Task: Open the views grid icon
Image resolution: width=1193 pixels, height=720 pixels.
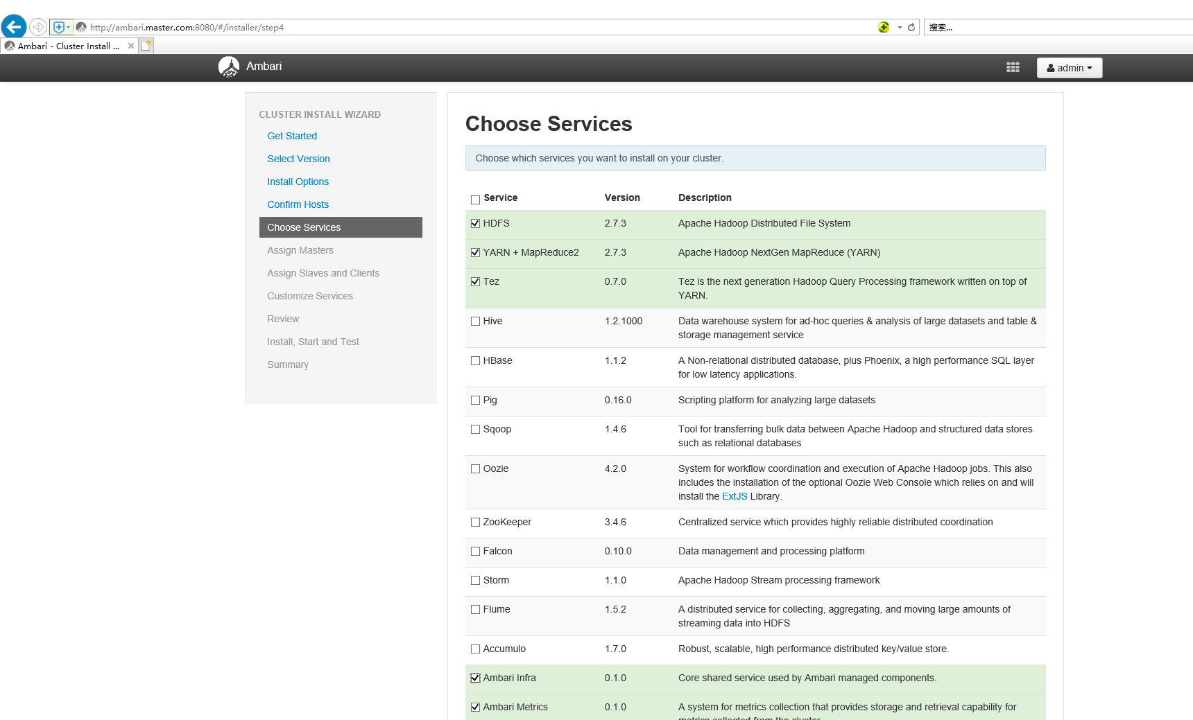Action: point(1013,67)
